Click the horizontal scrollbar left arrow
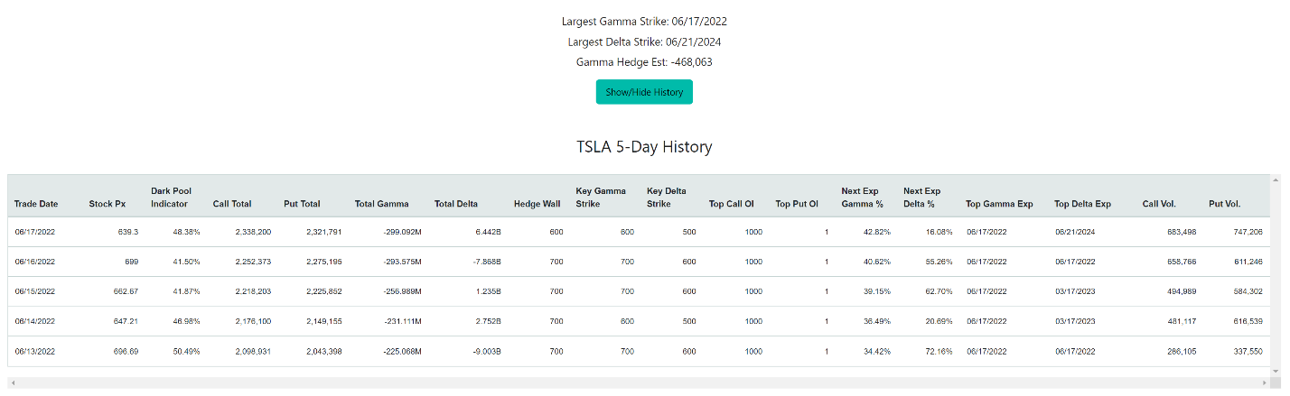The height and width of the screenshot is (396, 1290). [13, 383]
